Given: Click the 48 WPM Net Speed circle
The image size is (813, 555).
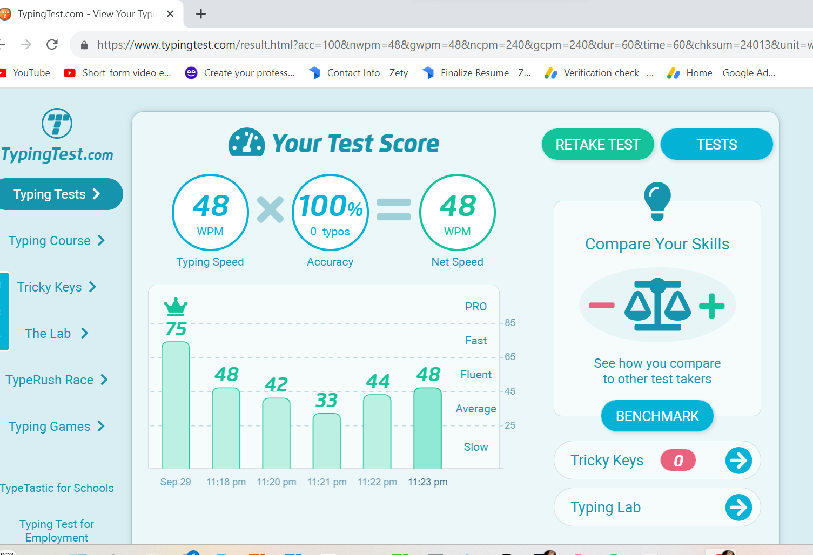Looking at the screenshot, I should 457,212.
